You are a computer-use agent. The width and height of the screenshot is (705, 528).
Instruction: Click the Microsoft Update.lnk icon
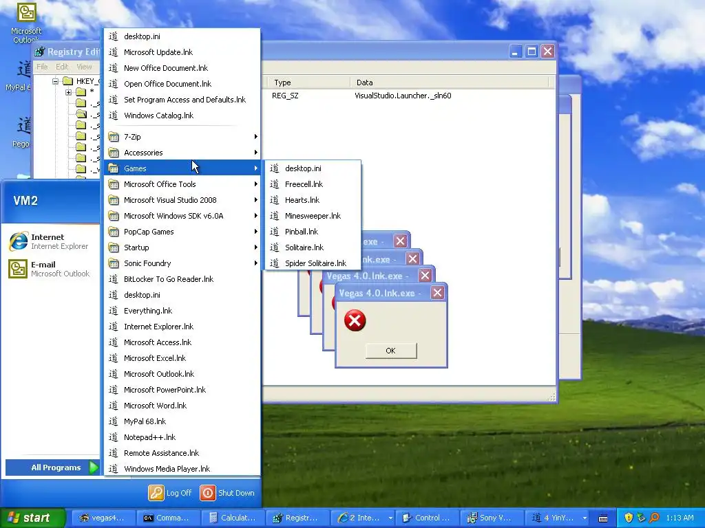pyautogui.click(x=114, y=52)
